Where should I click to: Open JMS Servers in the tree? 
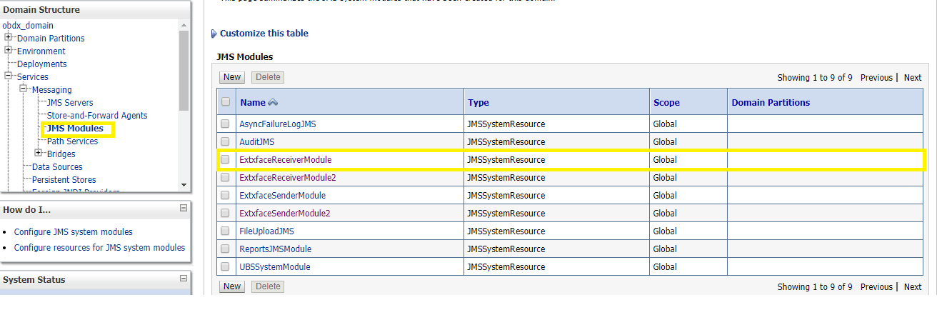point(70,103)
